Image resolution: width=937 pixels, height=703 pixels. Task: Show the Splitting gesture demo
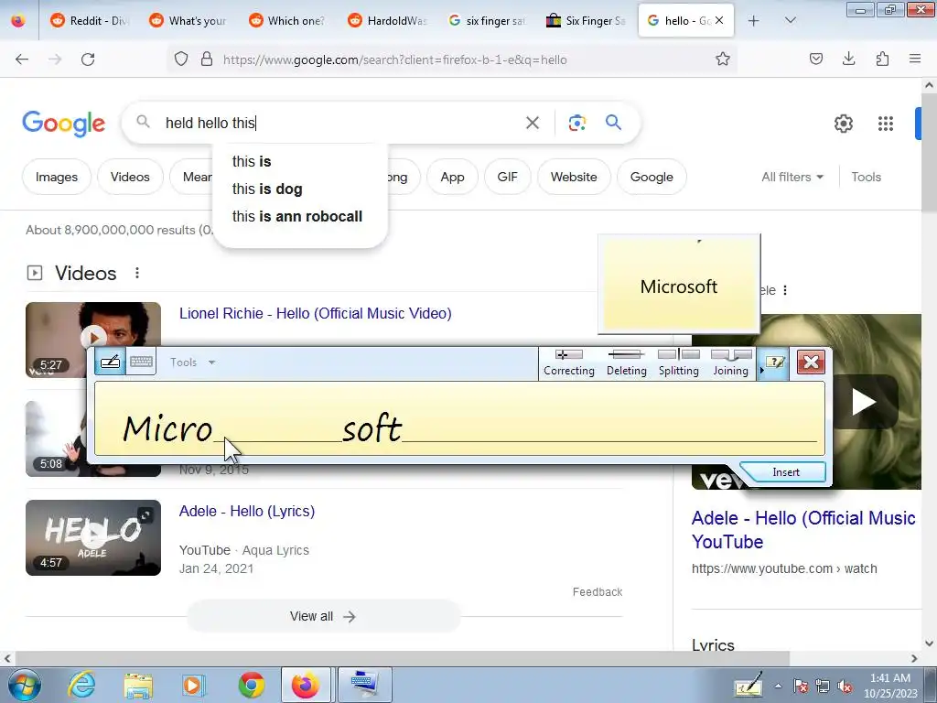[678, 363]
